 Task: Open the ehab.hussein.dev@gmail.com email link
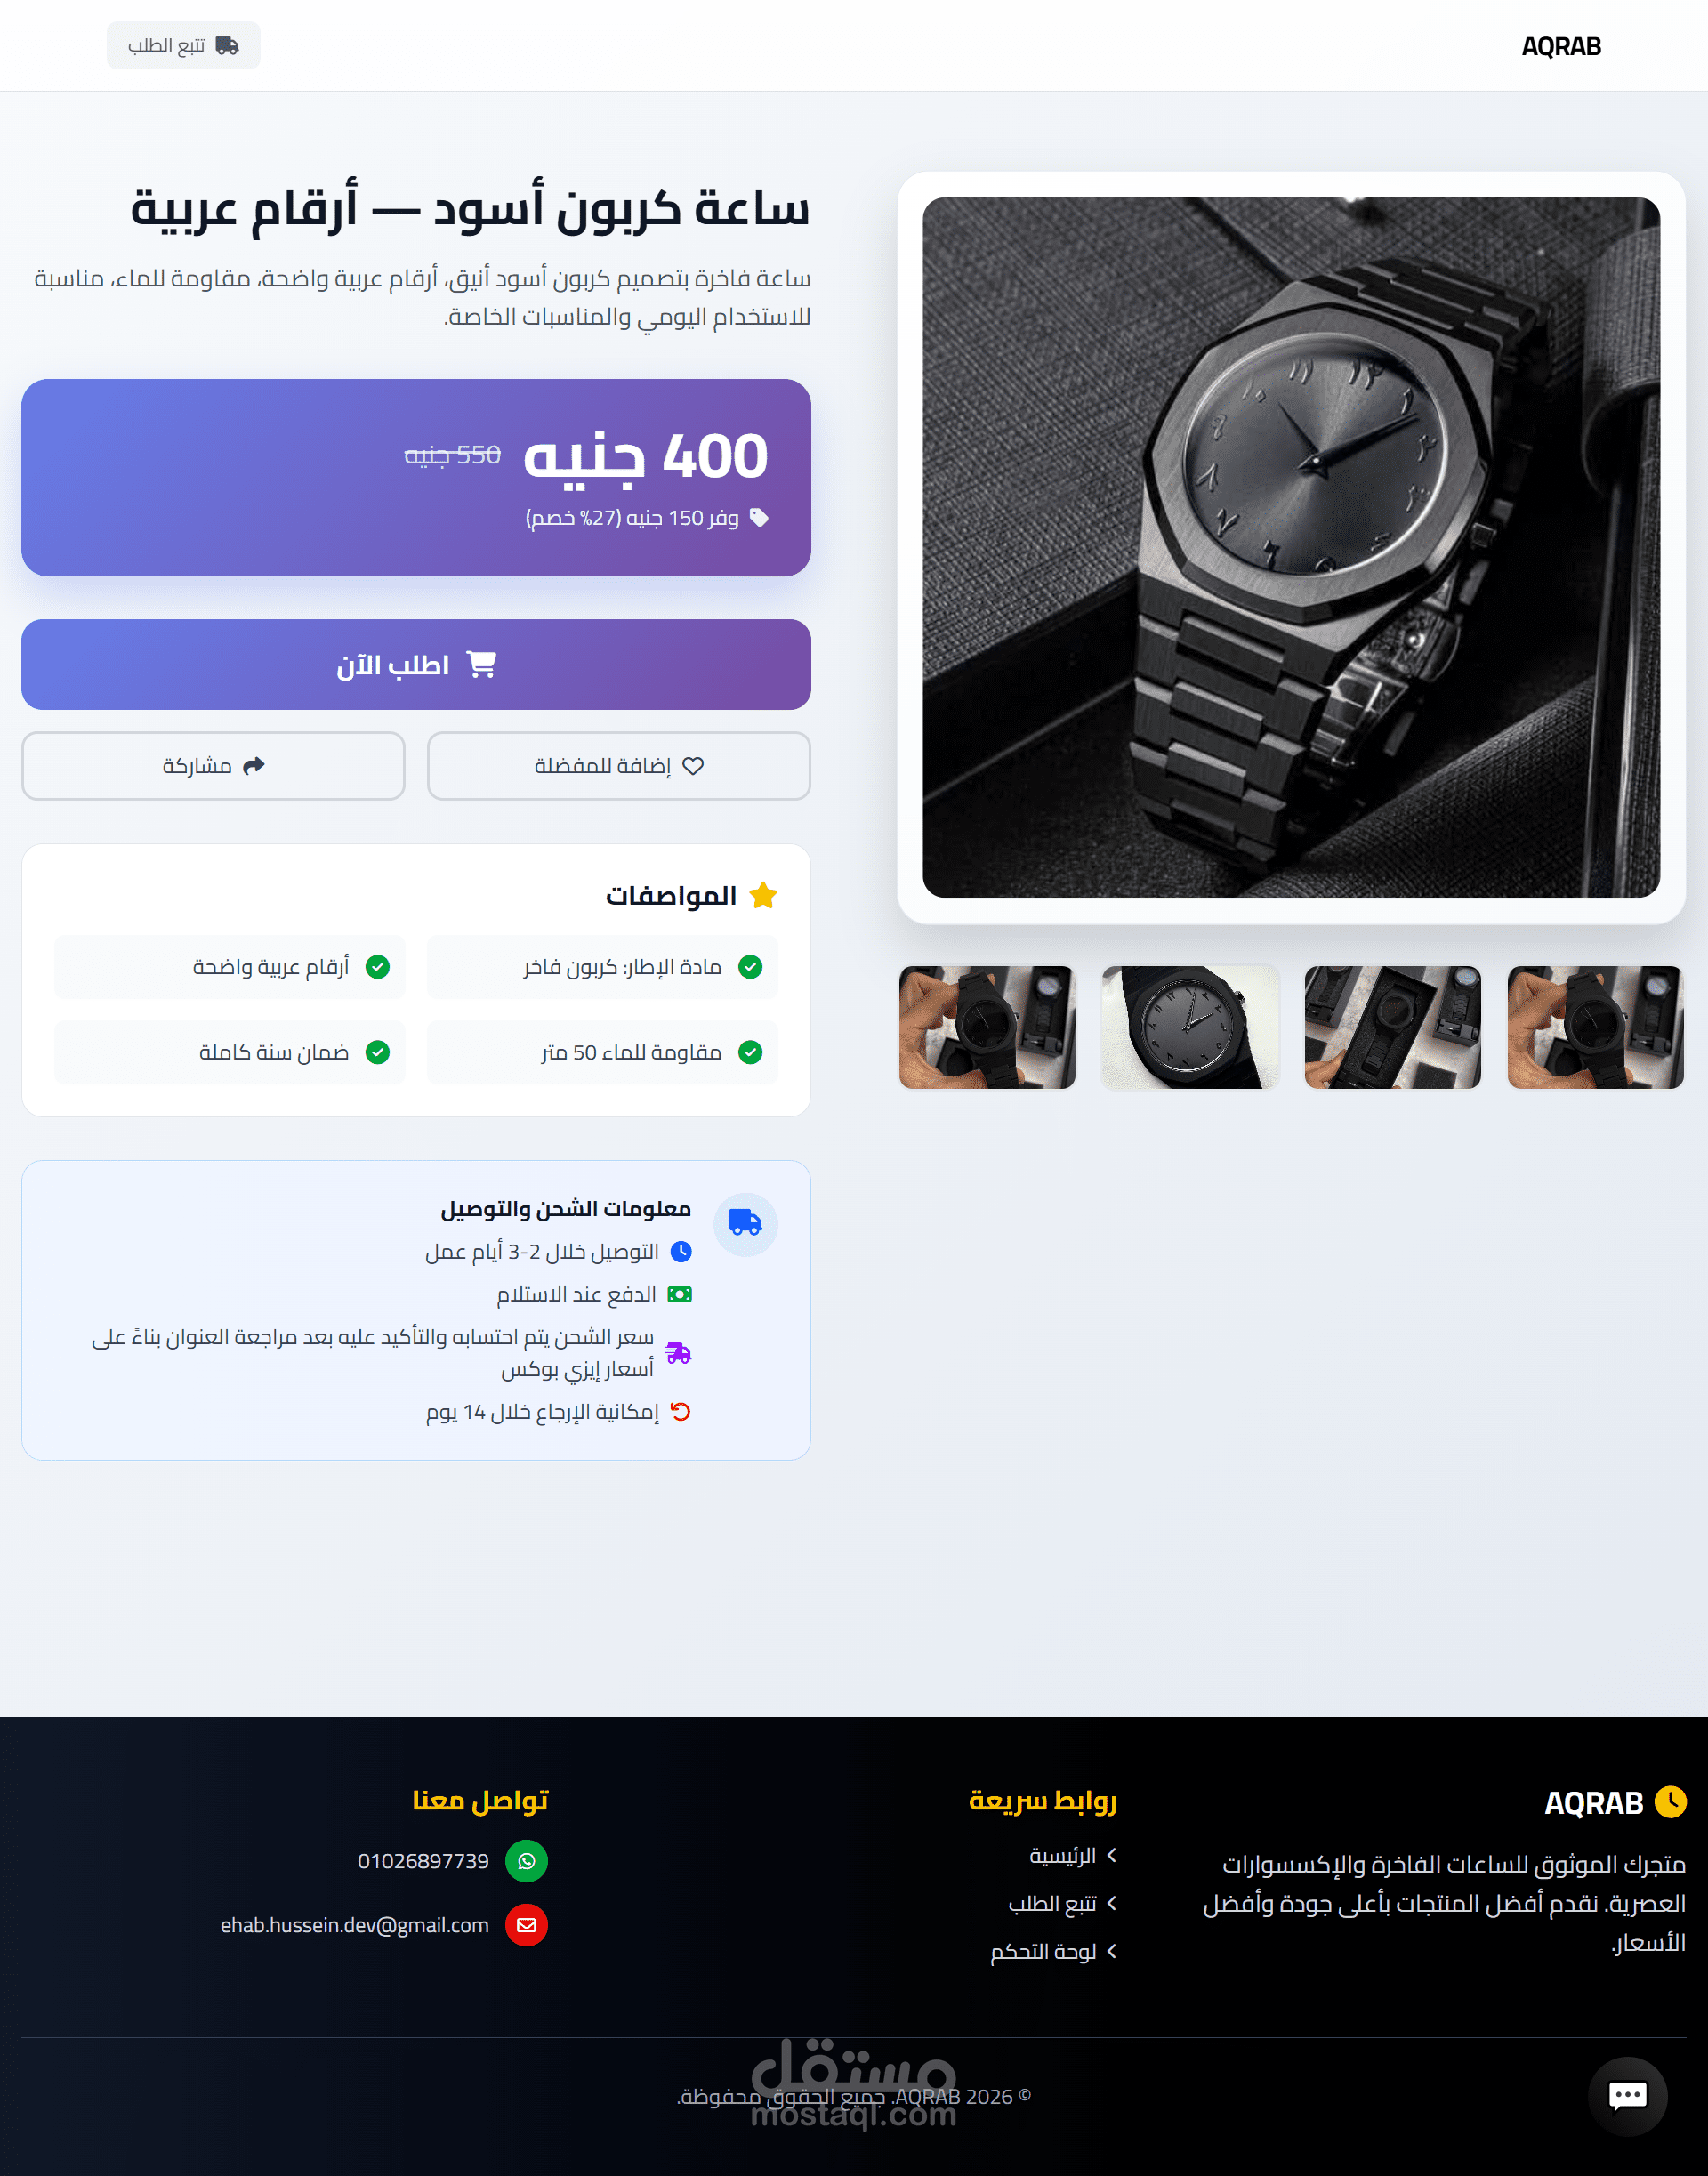[x=354, y=1926]
